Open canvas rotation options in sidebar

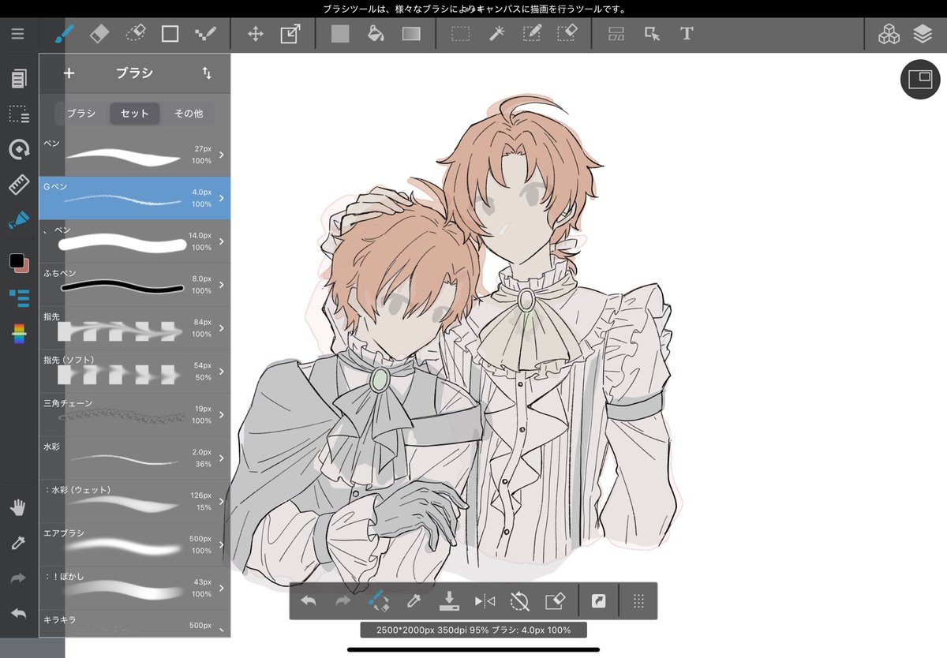pos(19,150)
